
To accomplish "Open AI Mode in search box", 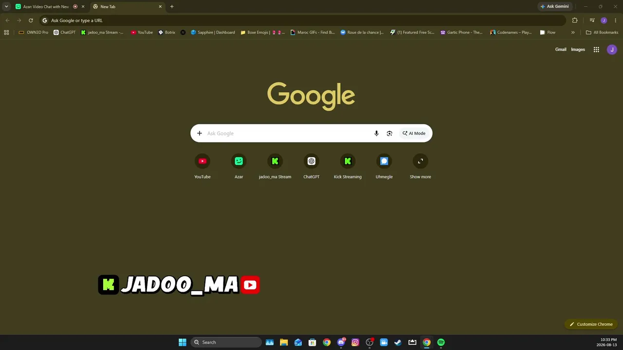I will click(414, 133).
